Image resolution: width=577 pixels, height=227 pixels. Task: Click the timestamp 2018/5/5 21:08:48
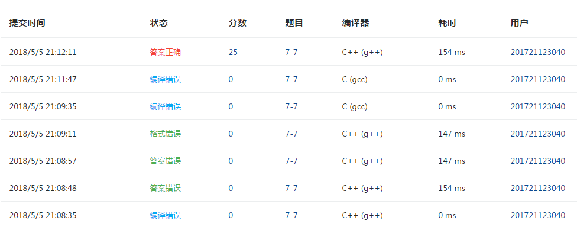43,189
